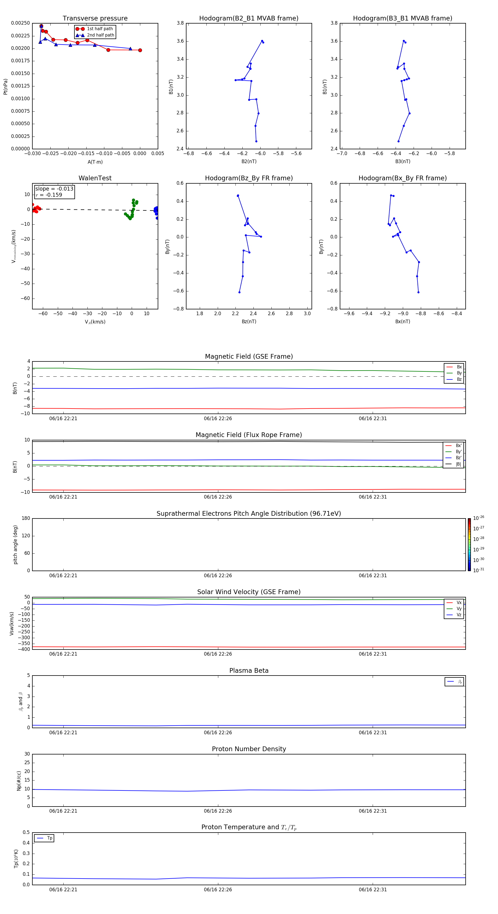The height and width of the screenshot is (914, 498).
Task: Click the 'V_A(km/s)' x-axis label
Action: coord(95,322)
